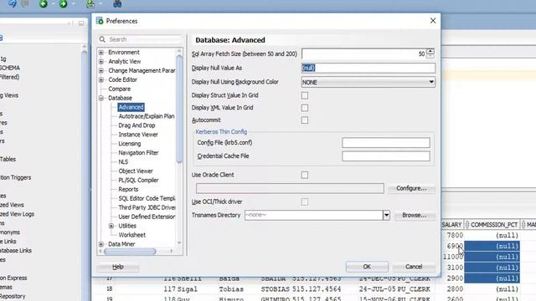Open PL/SQL Compiler preferences
The width and height of the screenshot is (536, 301).
click(x=138, y=181)
